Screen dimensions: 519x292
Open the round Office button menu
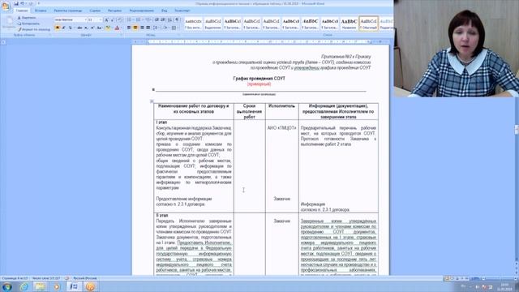pos(6,6)
